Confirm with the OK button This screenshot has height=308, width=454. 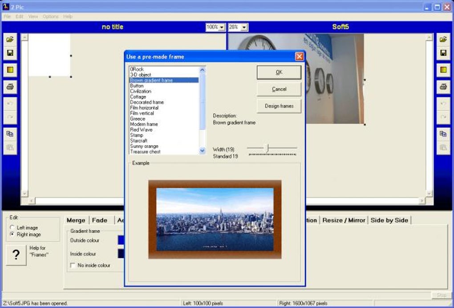tap(279, 73)
